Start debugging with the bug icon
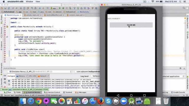 (x=63, y=8)
